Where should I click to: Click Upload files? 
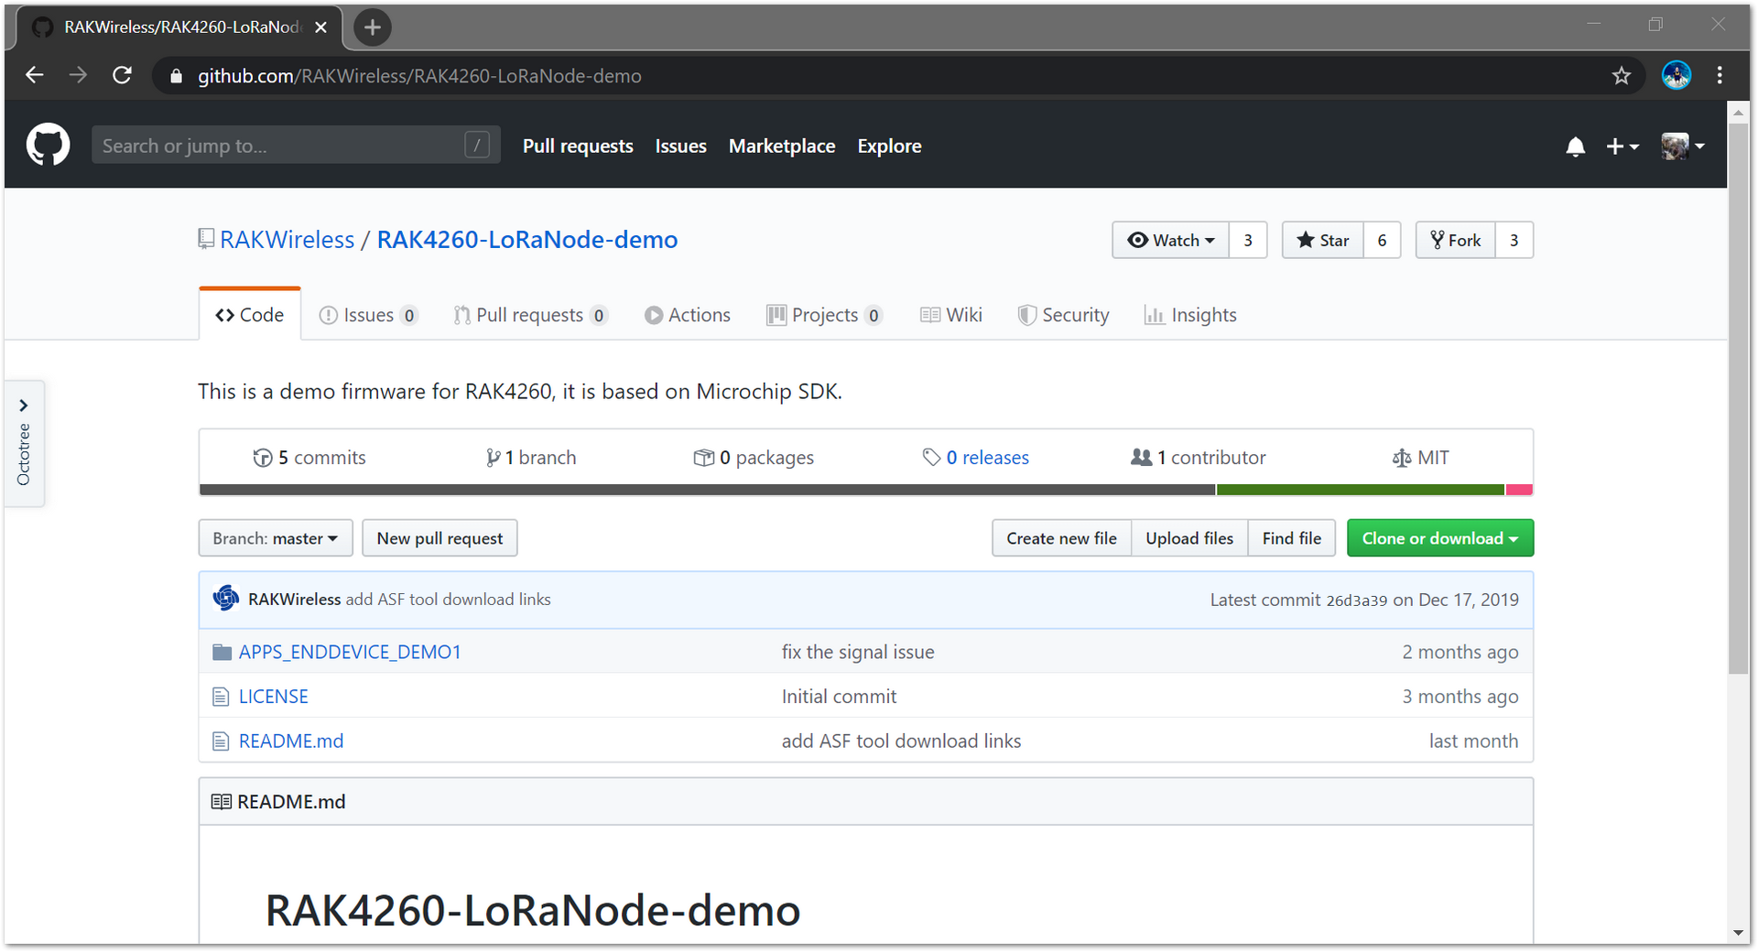[x=1189, y=538]
